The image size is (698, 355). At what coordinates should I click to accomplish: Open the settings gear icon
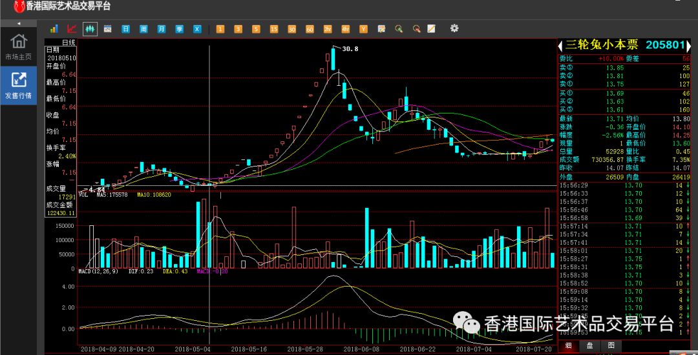454,28
